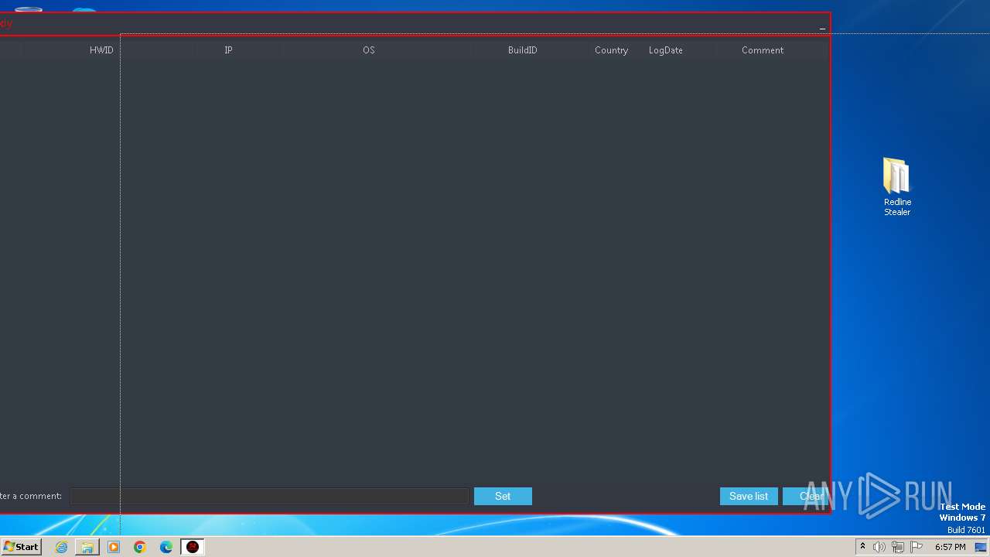Click the Set comment button

(503, 496)
